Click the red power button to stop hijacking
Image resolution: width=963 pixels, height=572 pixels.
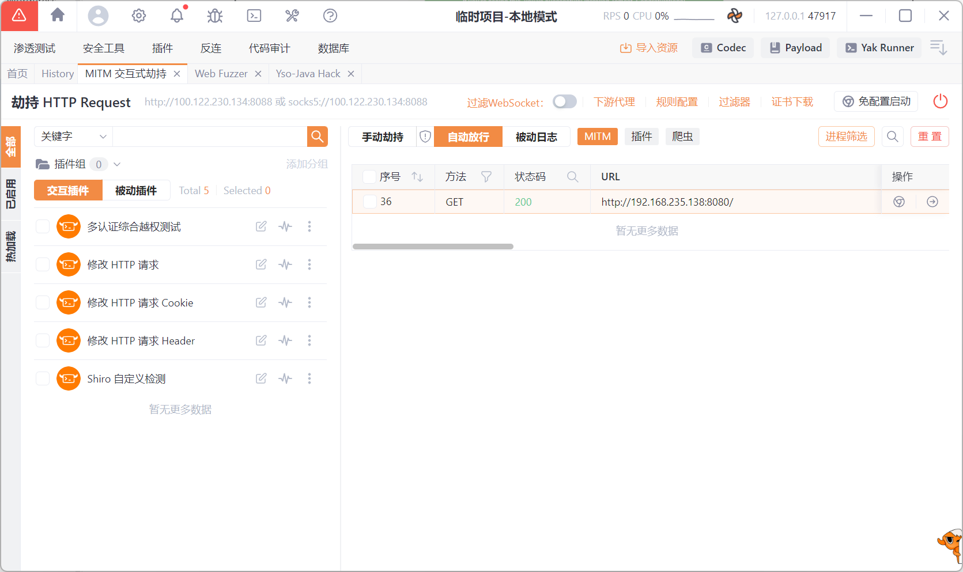tap(940, 101)
